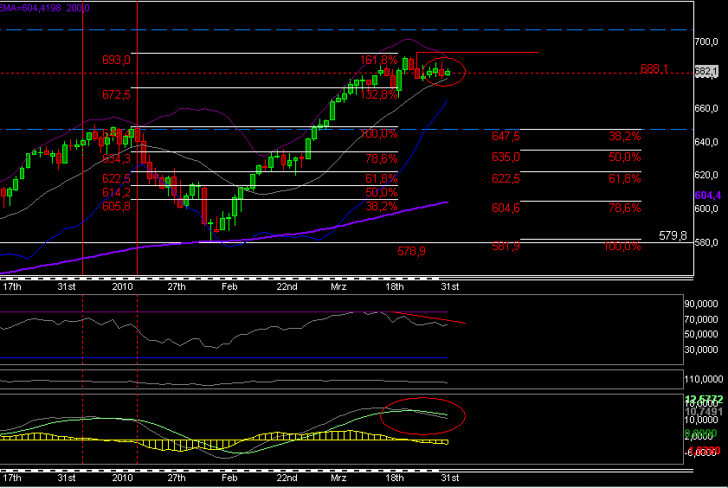Click the 578,9 low price label
Viewport: 728px width, 488px height.
[411, 251]
